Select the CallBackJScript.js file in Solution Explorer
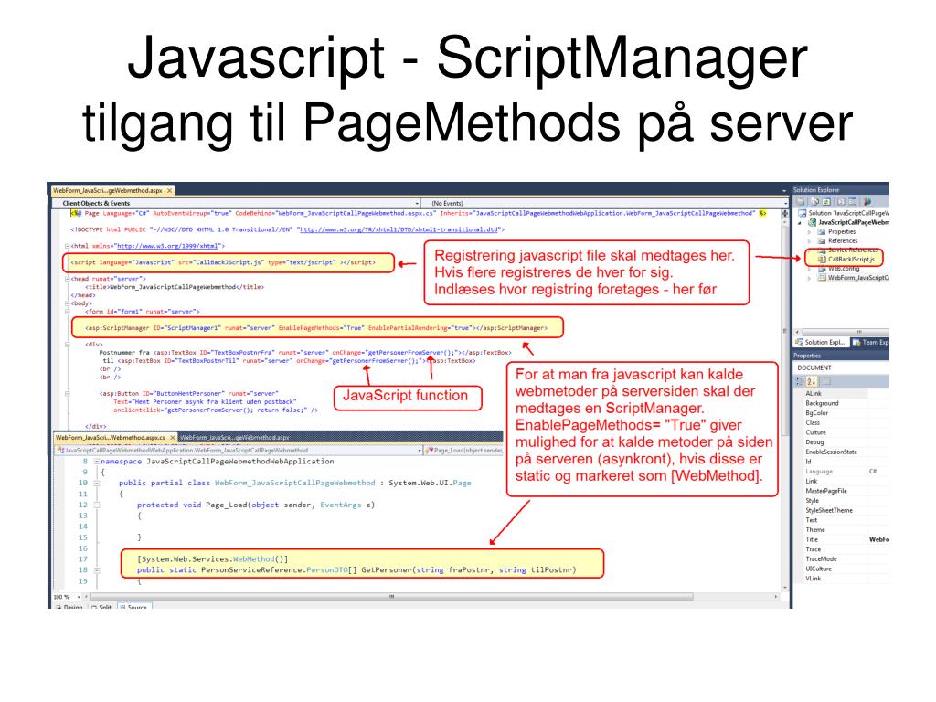This screenshot has height=702, width=936. (851, 259)
